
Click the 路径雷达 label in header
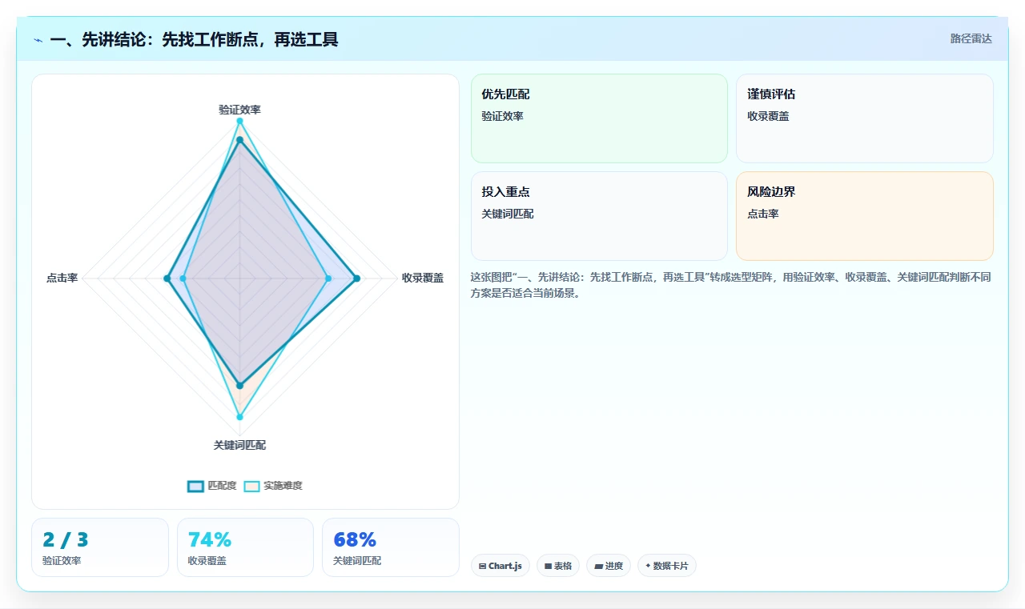tap(971, 38)
